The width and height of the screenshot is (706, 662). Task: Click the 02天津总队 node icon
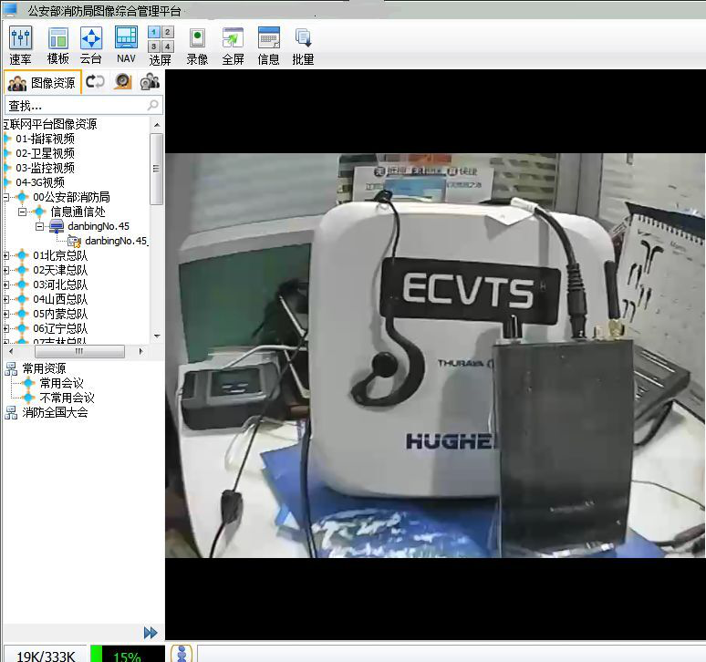(x=22, y=270)
